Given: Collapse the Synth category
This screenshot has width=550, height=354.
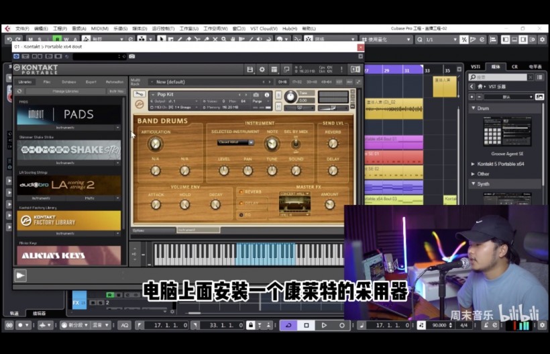Looking at the screenshot, I should coord(473,183).
